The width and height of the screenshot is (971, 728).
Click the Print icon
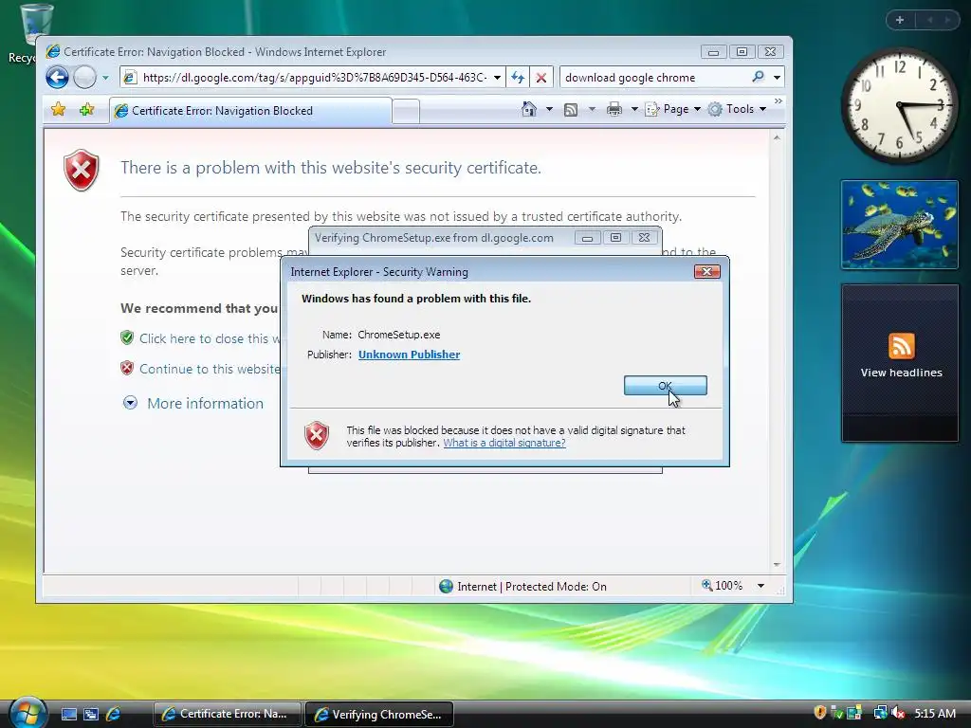[x=614, y=110]
